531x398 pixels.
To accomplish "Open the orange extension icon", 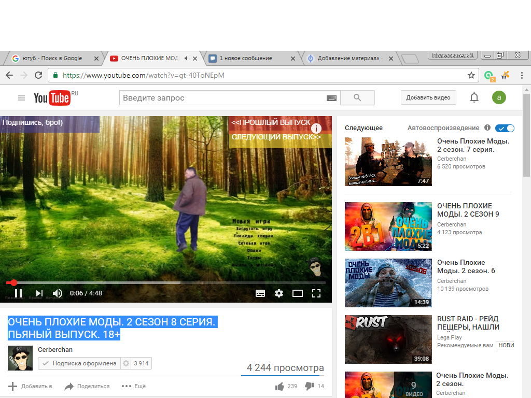I will (505, 75).
